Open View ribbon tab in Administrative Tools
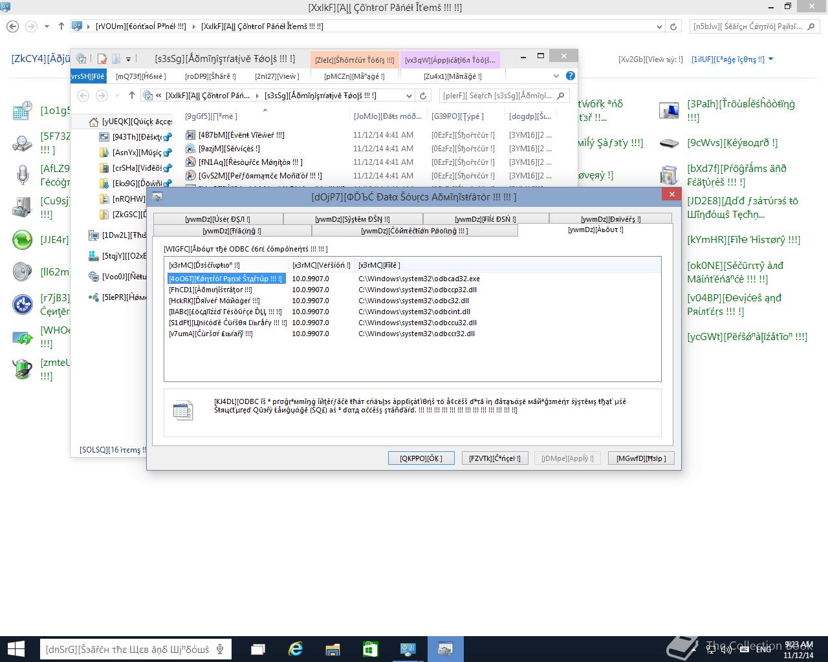Screen dimensions: 828x662 (277, 76)
